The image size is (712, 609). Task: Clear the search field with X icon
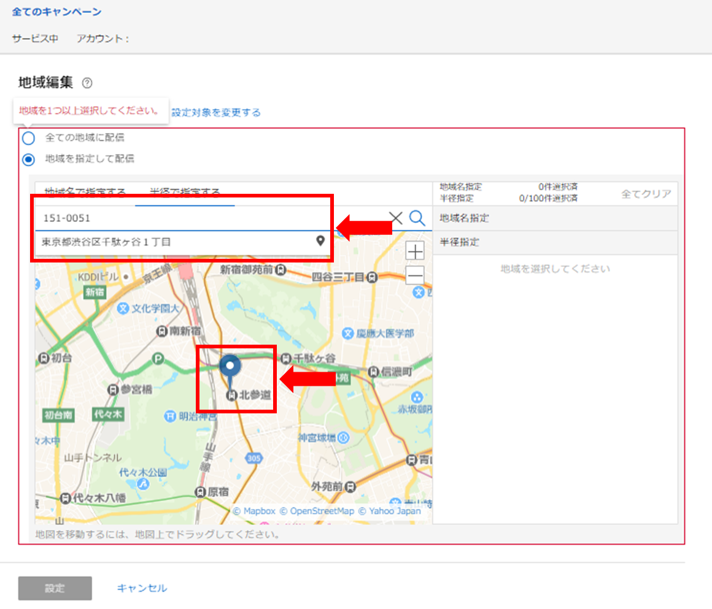(x=397, y=218)
